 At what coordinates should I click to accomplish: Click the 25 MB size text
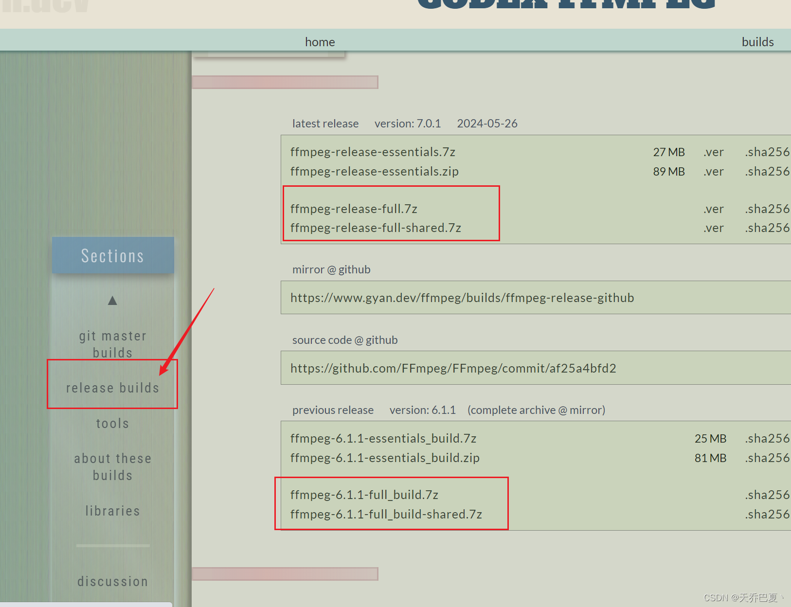pyautogui.click(x=710, y=439)
